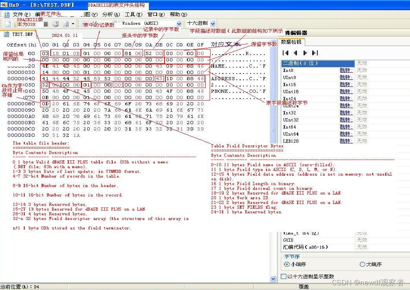Enable 以十六进制显示整数 checkbox

coord(283,276)
